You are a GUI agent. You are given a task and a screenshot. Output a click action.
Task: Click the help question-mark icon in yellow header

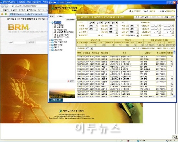[x=79, y=17]
